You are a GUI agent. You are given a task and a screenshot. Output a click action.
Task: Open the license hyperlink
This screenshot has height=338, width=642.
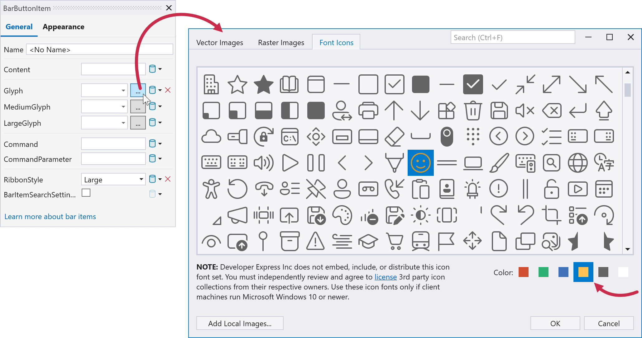coord(385,277)
